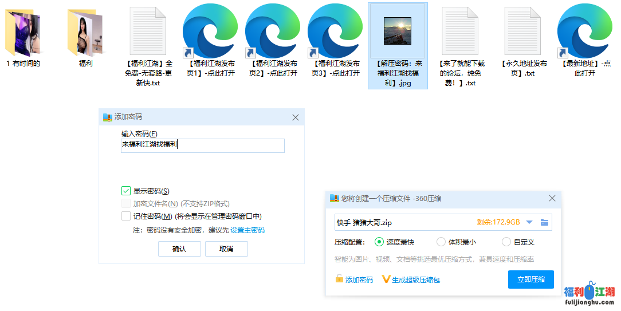Viewport: 621px width, 311px height.
Task: Select the 体积最小 compression option
Action: (441, 242)
